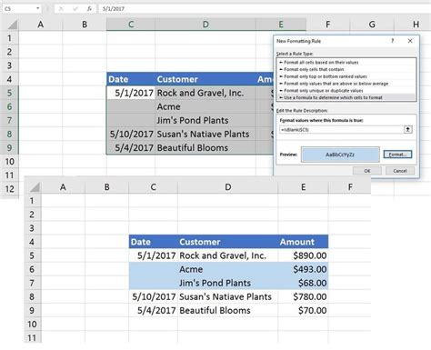Click the formula input field with =IsBlank
Image resolution: width=431 pixels, height=350 pixels.
click(341, 130)
